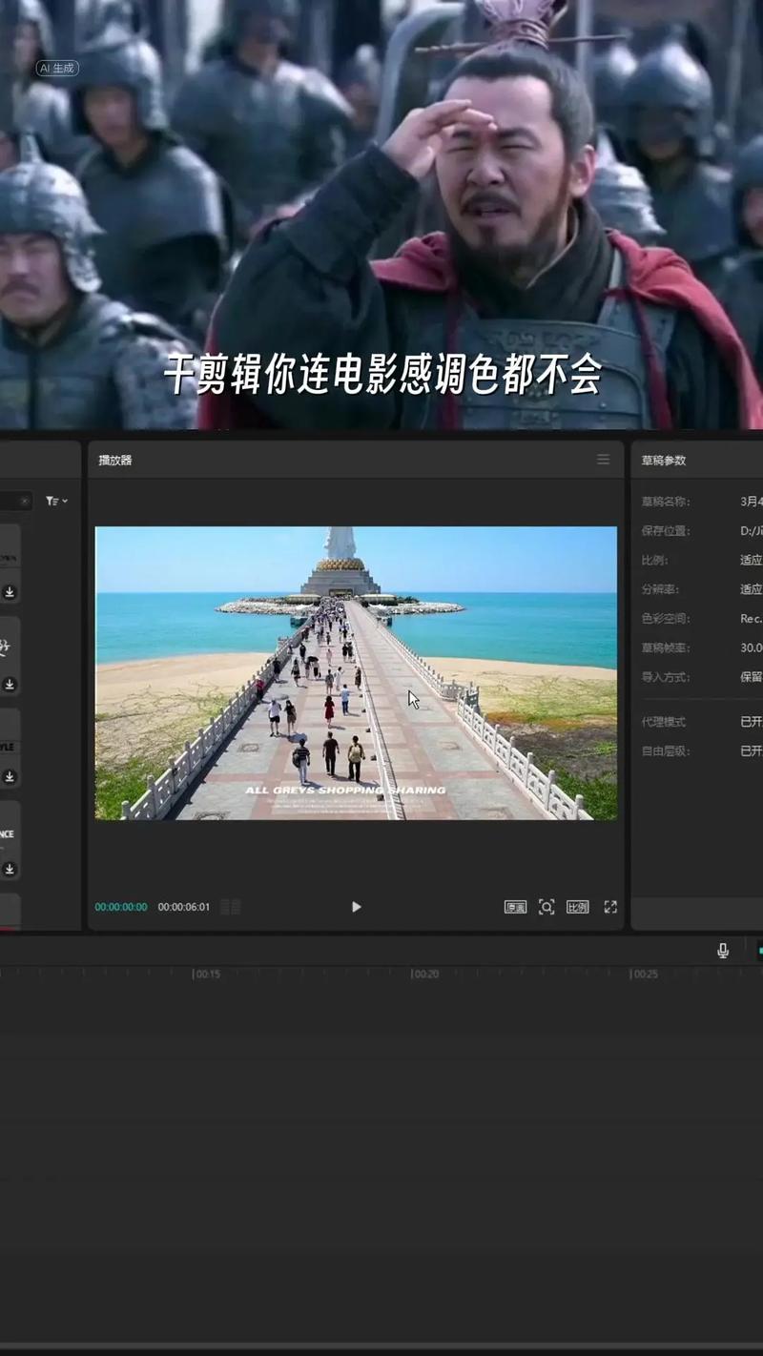This screenshot has height=1356, width=763.
Task: Click the 导入方式 label
Action: coord(666,677)
